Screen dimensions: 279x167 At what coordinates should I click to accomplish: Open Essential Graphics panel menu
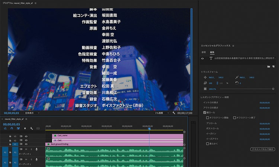(x=233, y=46)
